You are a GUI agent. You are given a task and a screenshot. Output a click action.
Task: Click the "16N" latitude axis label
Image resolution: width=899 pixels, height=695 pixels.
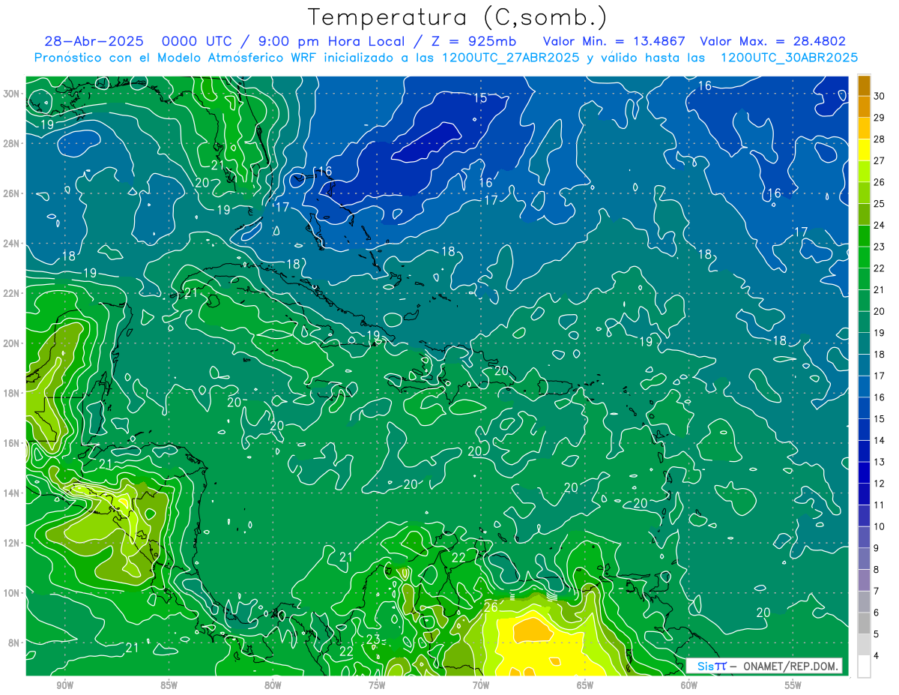[x=12, y=443]
